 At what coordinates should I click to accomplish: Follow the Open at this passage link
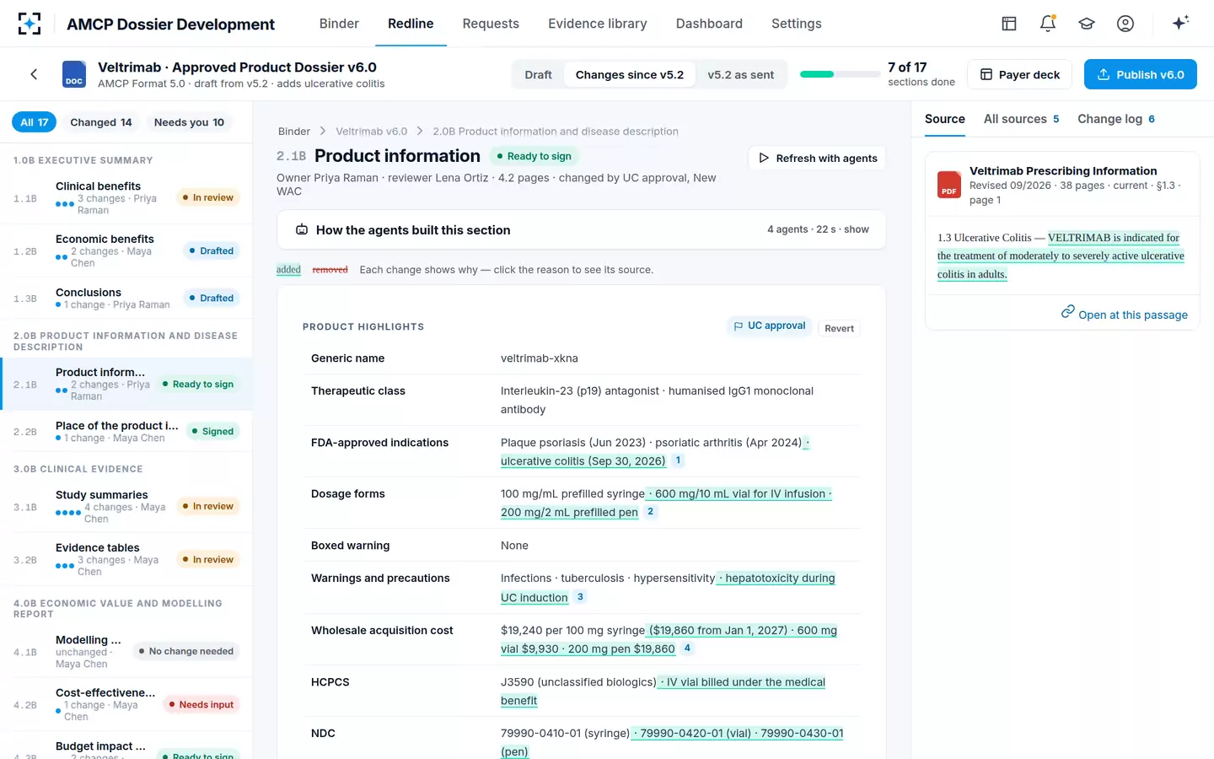(1124, 314)
